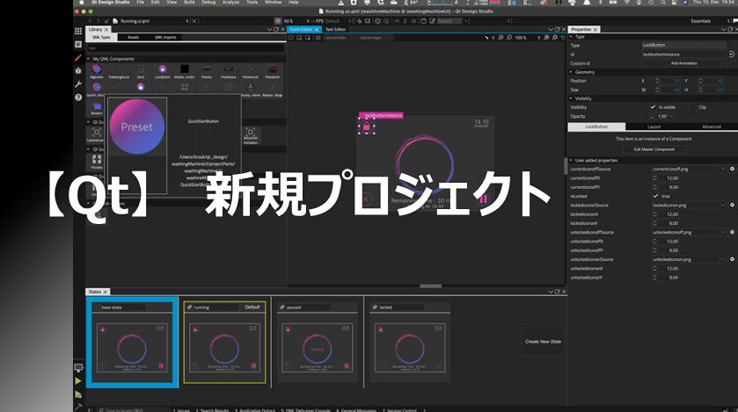
Task: Click the id export alias icon
Action: (732, 54)
